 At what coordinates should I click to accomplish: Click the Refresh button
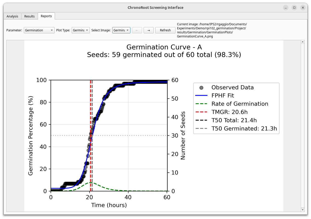click(165, 30)
